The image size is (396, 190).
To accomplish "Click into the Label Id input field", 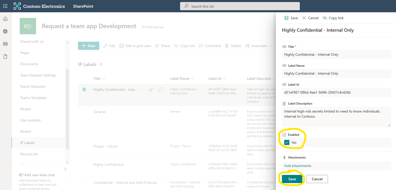I will point(337,92).
